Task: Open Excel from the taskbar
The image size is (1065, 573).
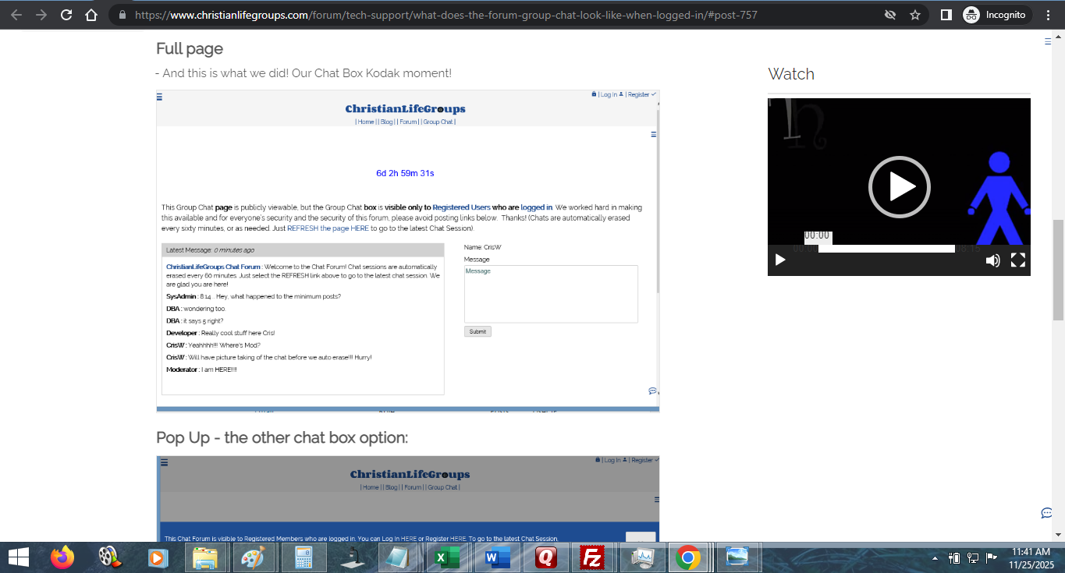Action: (447, 557)
